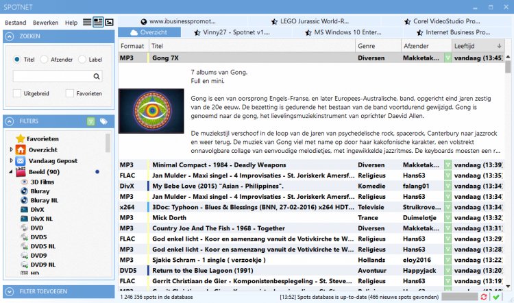Select the Afzender search radio button
This screenshot has width=514, height=303.
[44, 60]
